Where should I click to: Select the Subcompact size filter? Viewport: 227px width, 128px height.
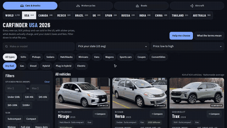click(x=14, y=119)
